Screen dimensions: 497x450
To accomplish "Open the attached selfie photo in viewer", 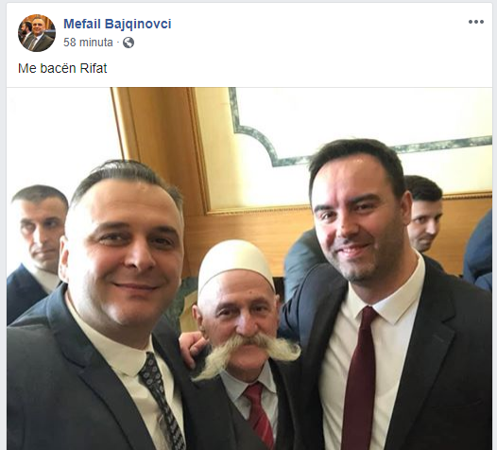I will click(249, 268).
